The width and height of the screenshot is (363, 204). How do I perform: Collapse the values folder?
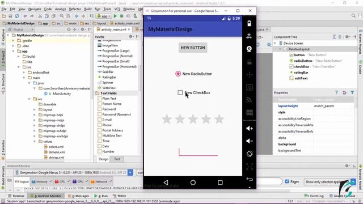(x=35, y=142)
